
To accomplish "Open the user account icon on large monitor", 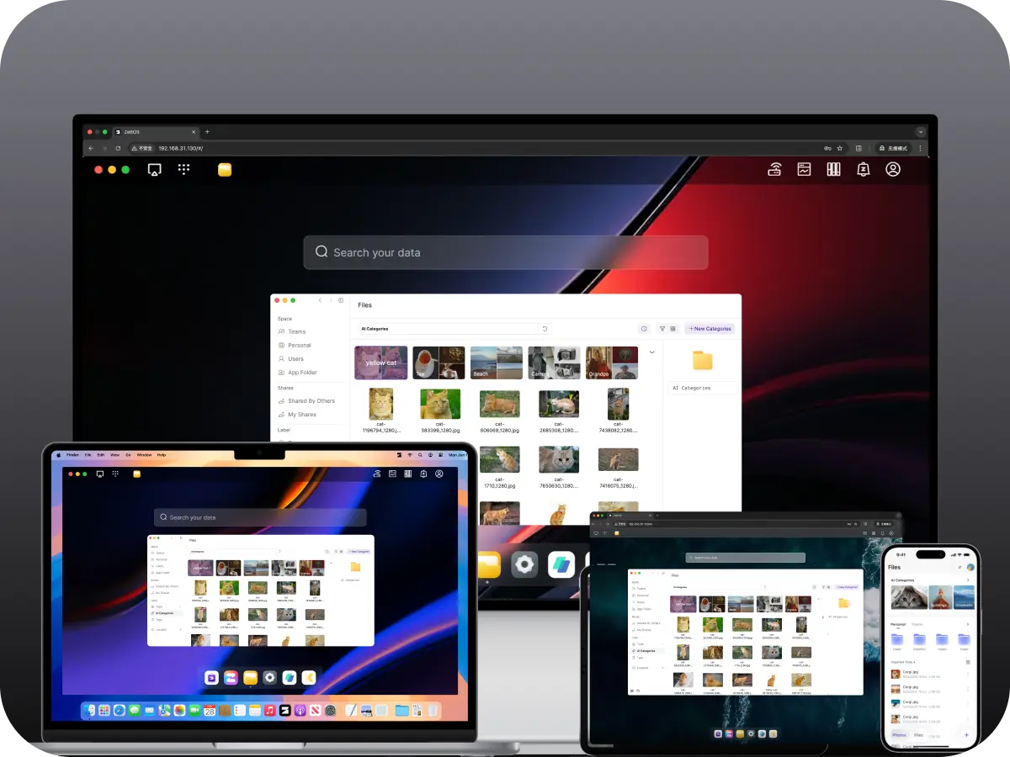I will click(x=893, y=169).
